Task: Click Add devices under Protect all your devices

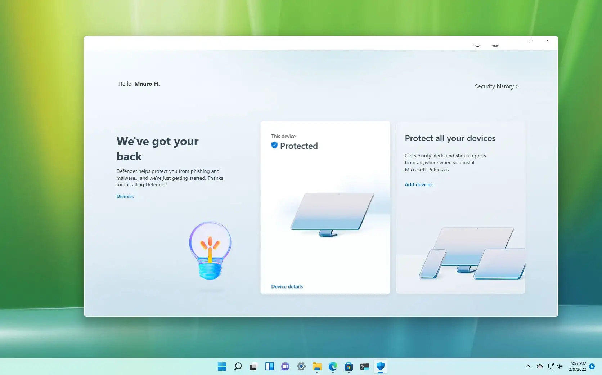Action: 418,184
